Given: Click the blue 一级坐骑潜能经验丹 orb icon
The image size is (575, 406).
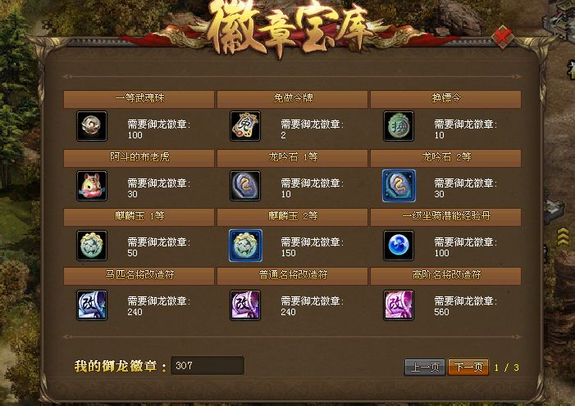Looking at the screenshot, I should (399, 246).
